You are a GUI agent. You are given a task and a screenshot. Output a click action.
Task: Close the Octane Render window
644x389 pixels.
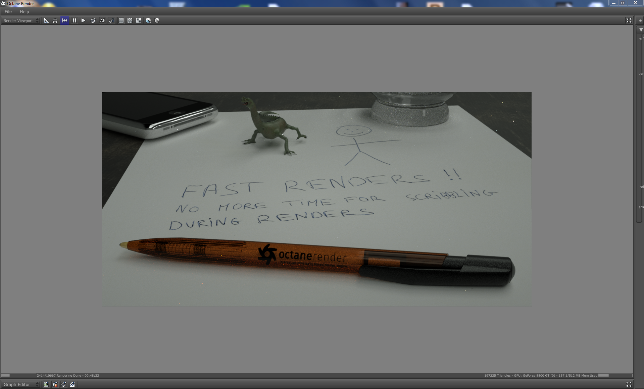pos(635,3)
